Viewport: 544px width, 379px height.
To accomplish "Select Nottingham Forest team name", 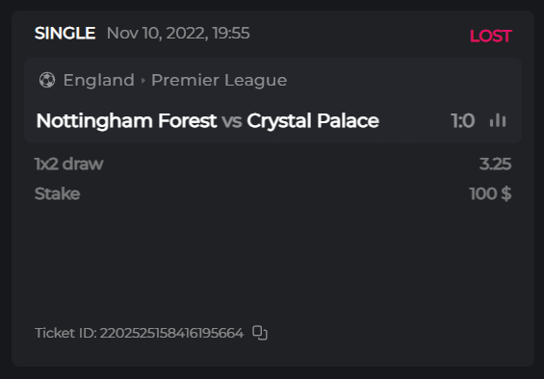I will click(x=127, y=120).
